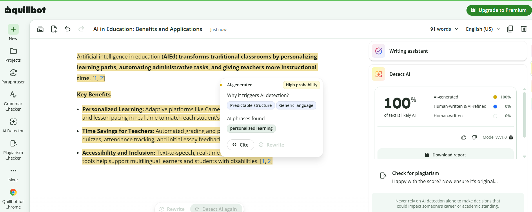Expand the 91 words dropdown

tap(444, 29)
